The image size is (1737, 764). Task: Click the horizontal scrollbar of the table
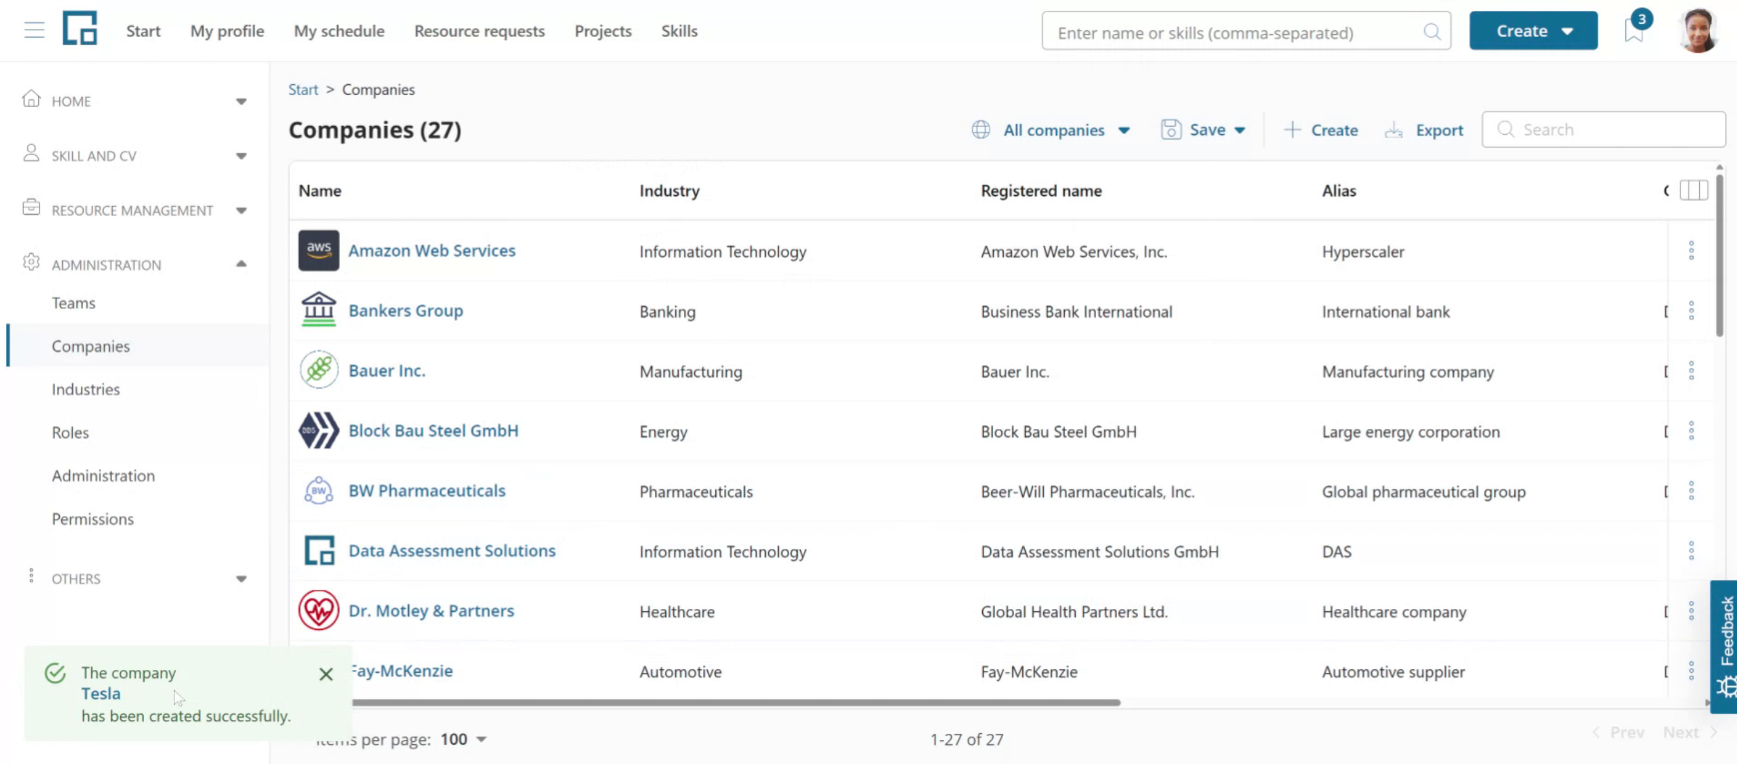735,702
